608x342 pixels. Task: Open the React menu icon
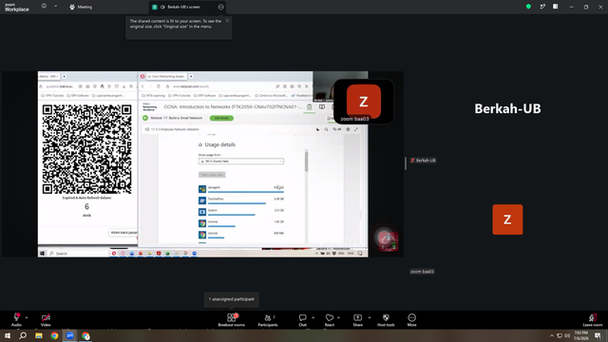pyautogui.click(x=330, y=317)
